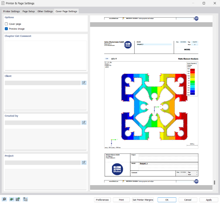Click the copy settings icon in bottom toolbar
Screen dimensions: 220x204
(25, 199)
